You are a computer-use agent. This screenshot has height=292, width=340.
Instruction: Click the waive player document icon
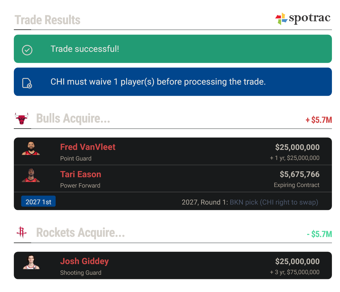27,83
